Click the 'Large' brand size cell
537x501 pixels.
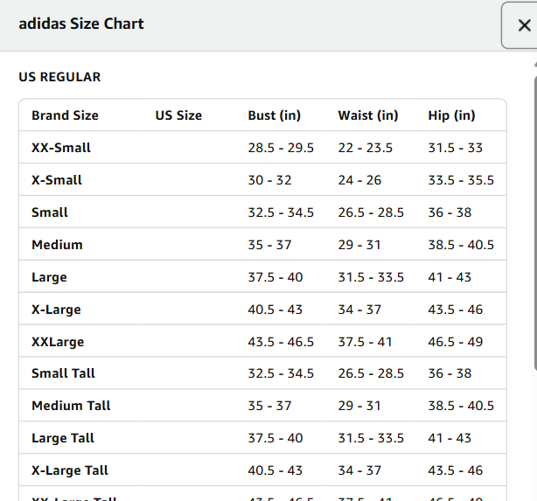[49, 277]
